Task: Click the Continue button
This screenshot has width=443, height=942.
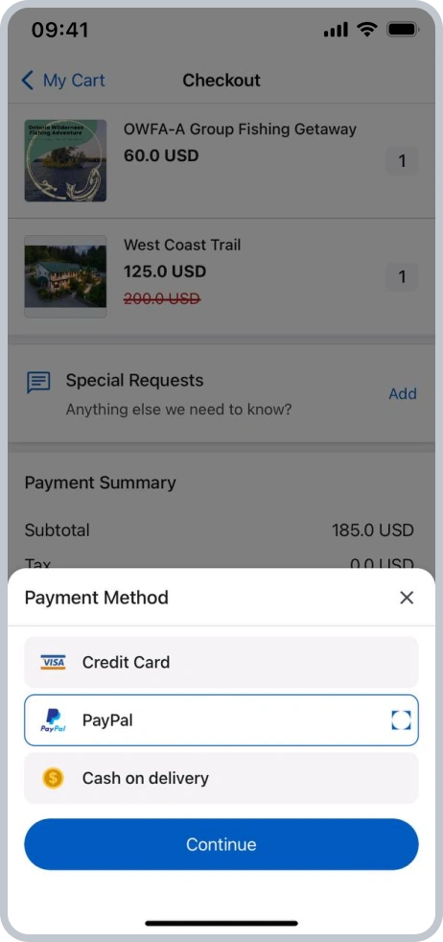Action: tap(221, 844)
